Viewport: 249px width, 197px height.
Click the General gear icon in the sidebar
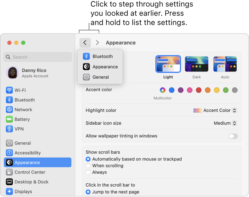coord(9,143)
